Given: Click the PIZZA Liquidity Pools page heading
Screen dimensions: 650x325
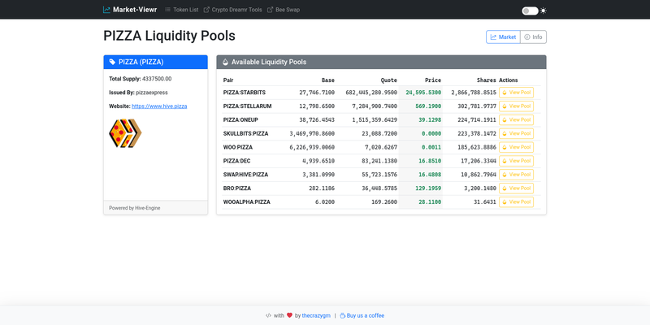Looking at the screenshot, I should 169,36.
